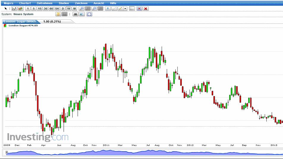Viewport: 283px width, 159px height.
Task: Select the W weekly timeframe
Action: tap(69, 9)
